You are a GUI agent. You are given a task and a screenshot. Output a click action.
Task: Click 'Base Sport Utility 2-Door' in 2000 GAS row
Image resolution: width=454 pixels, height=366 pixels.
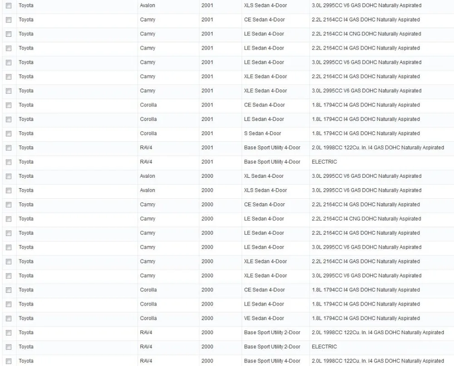272,332
